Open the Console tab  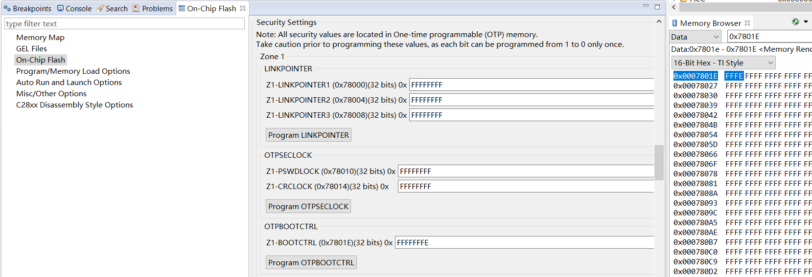(x=74, y=8)
